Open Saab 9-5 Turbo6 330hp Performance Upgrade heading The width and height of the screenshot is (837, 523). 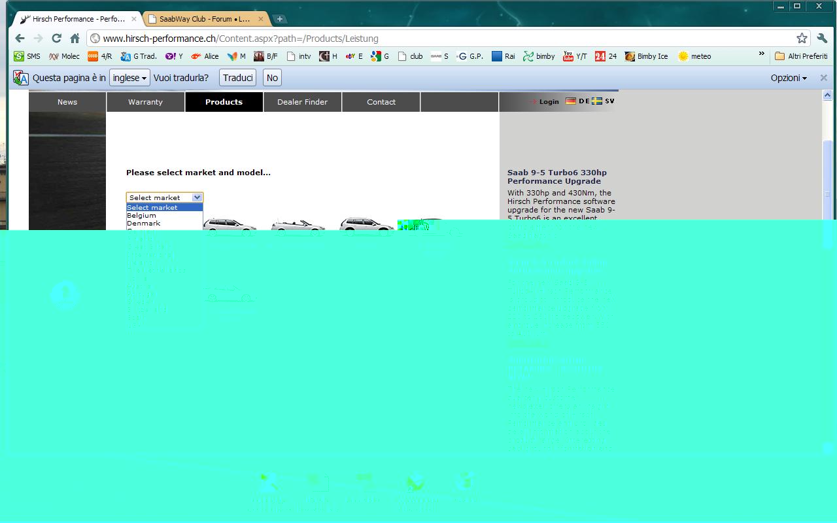[557, 177]
